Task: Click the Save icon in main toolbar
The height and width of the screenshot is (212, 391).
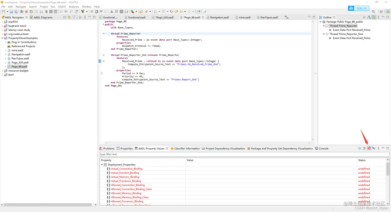Action: pos(11,12)
